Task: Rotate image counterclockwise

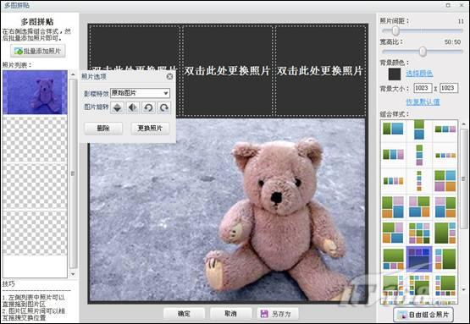Action: (148, 107)
